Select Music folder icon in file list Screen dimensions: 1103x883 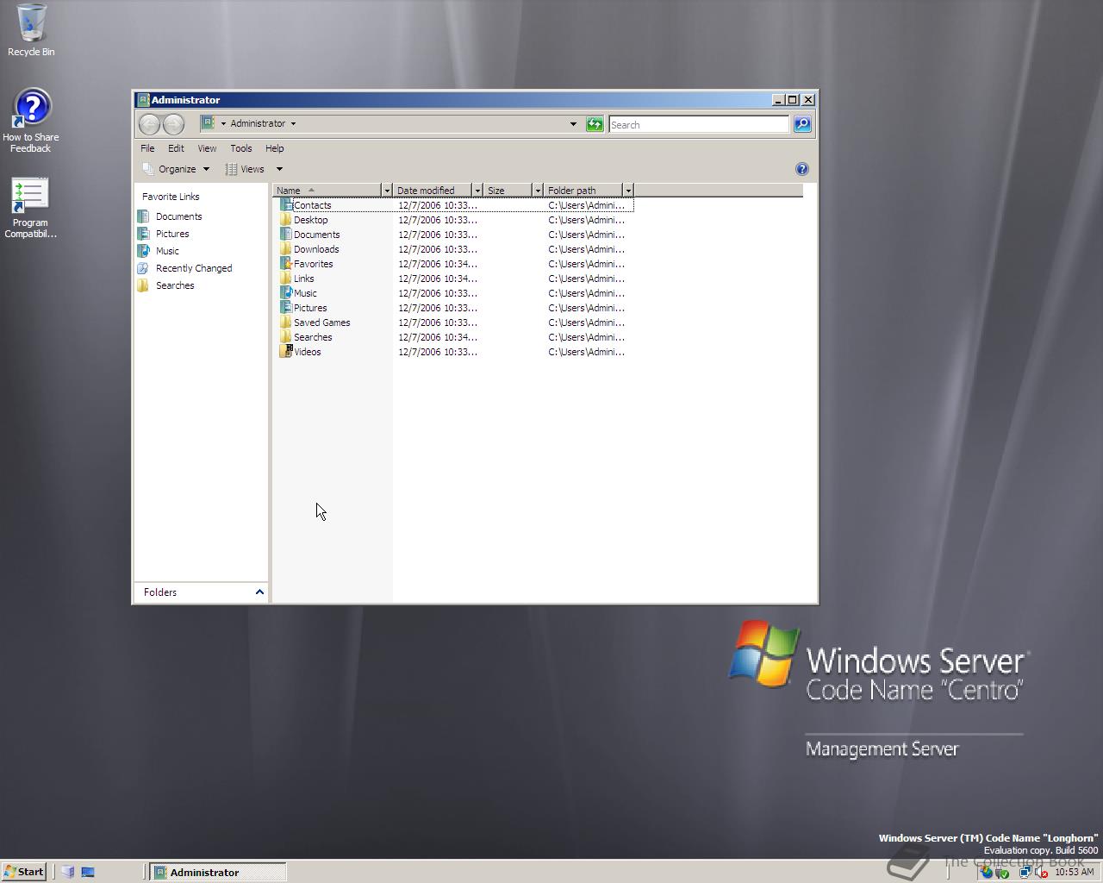286,293
